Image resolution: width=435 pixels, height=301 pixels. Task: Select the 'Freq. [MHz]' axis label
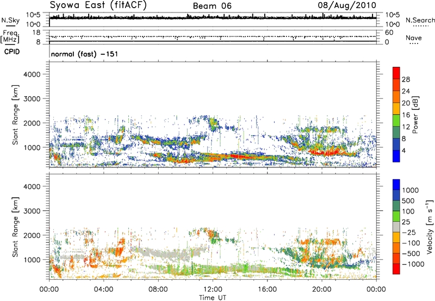click(10, 36)
